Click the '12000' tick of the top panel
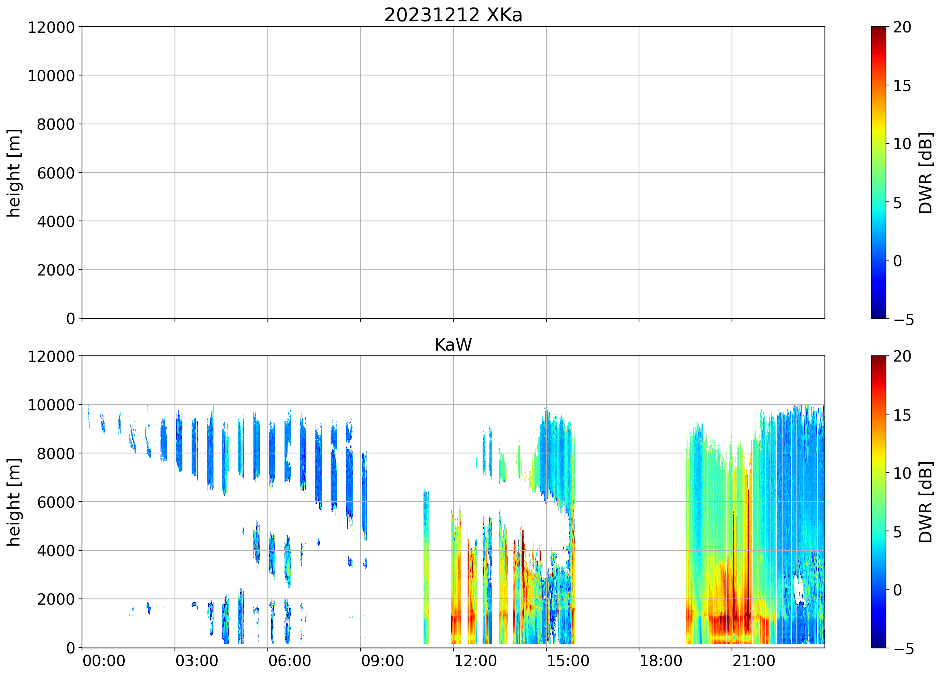The height and width of the screenshot is (676, 942). click(51, 27)
